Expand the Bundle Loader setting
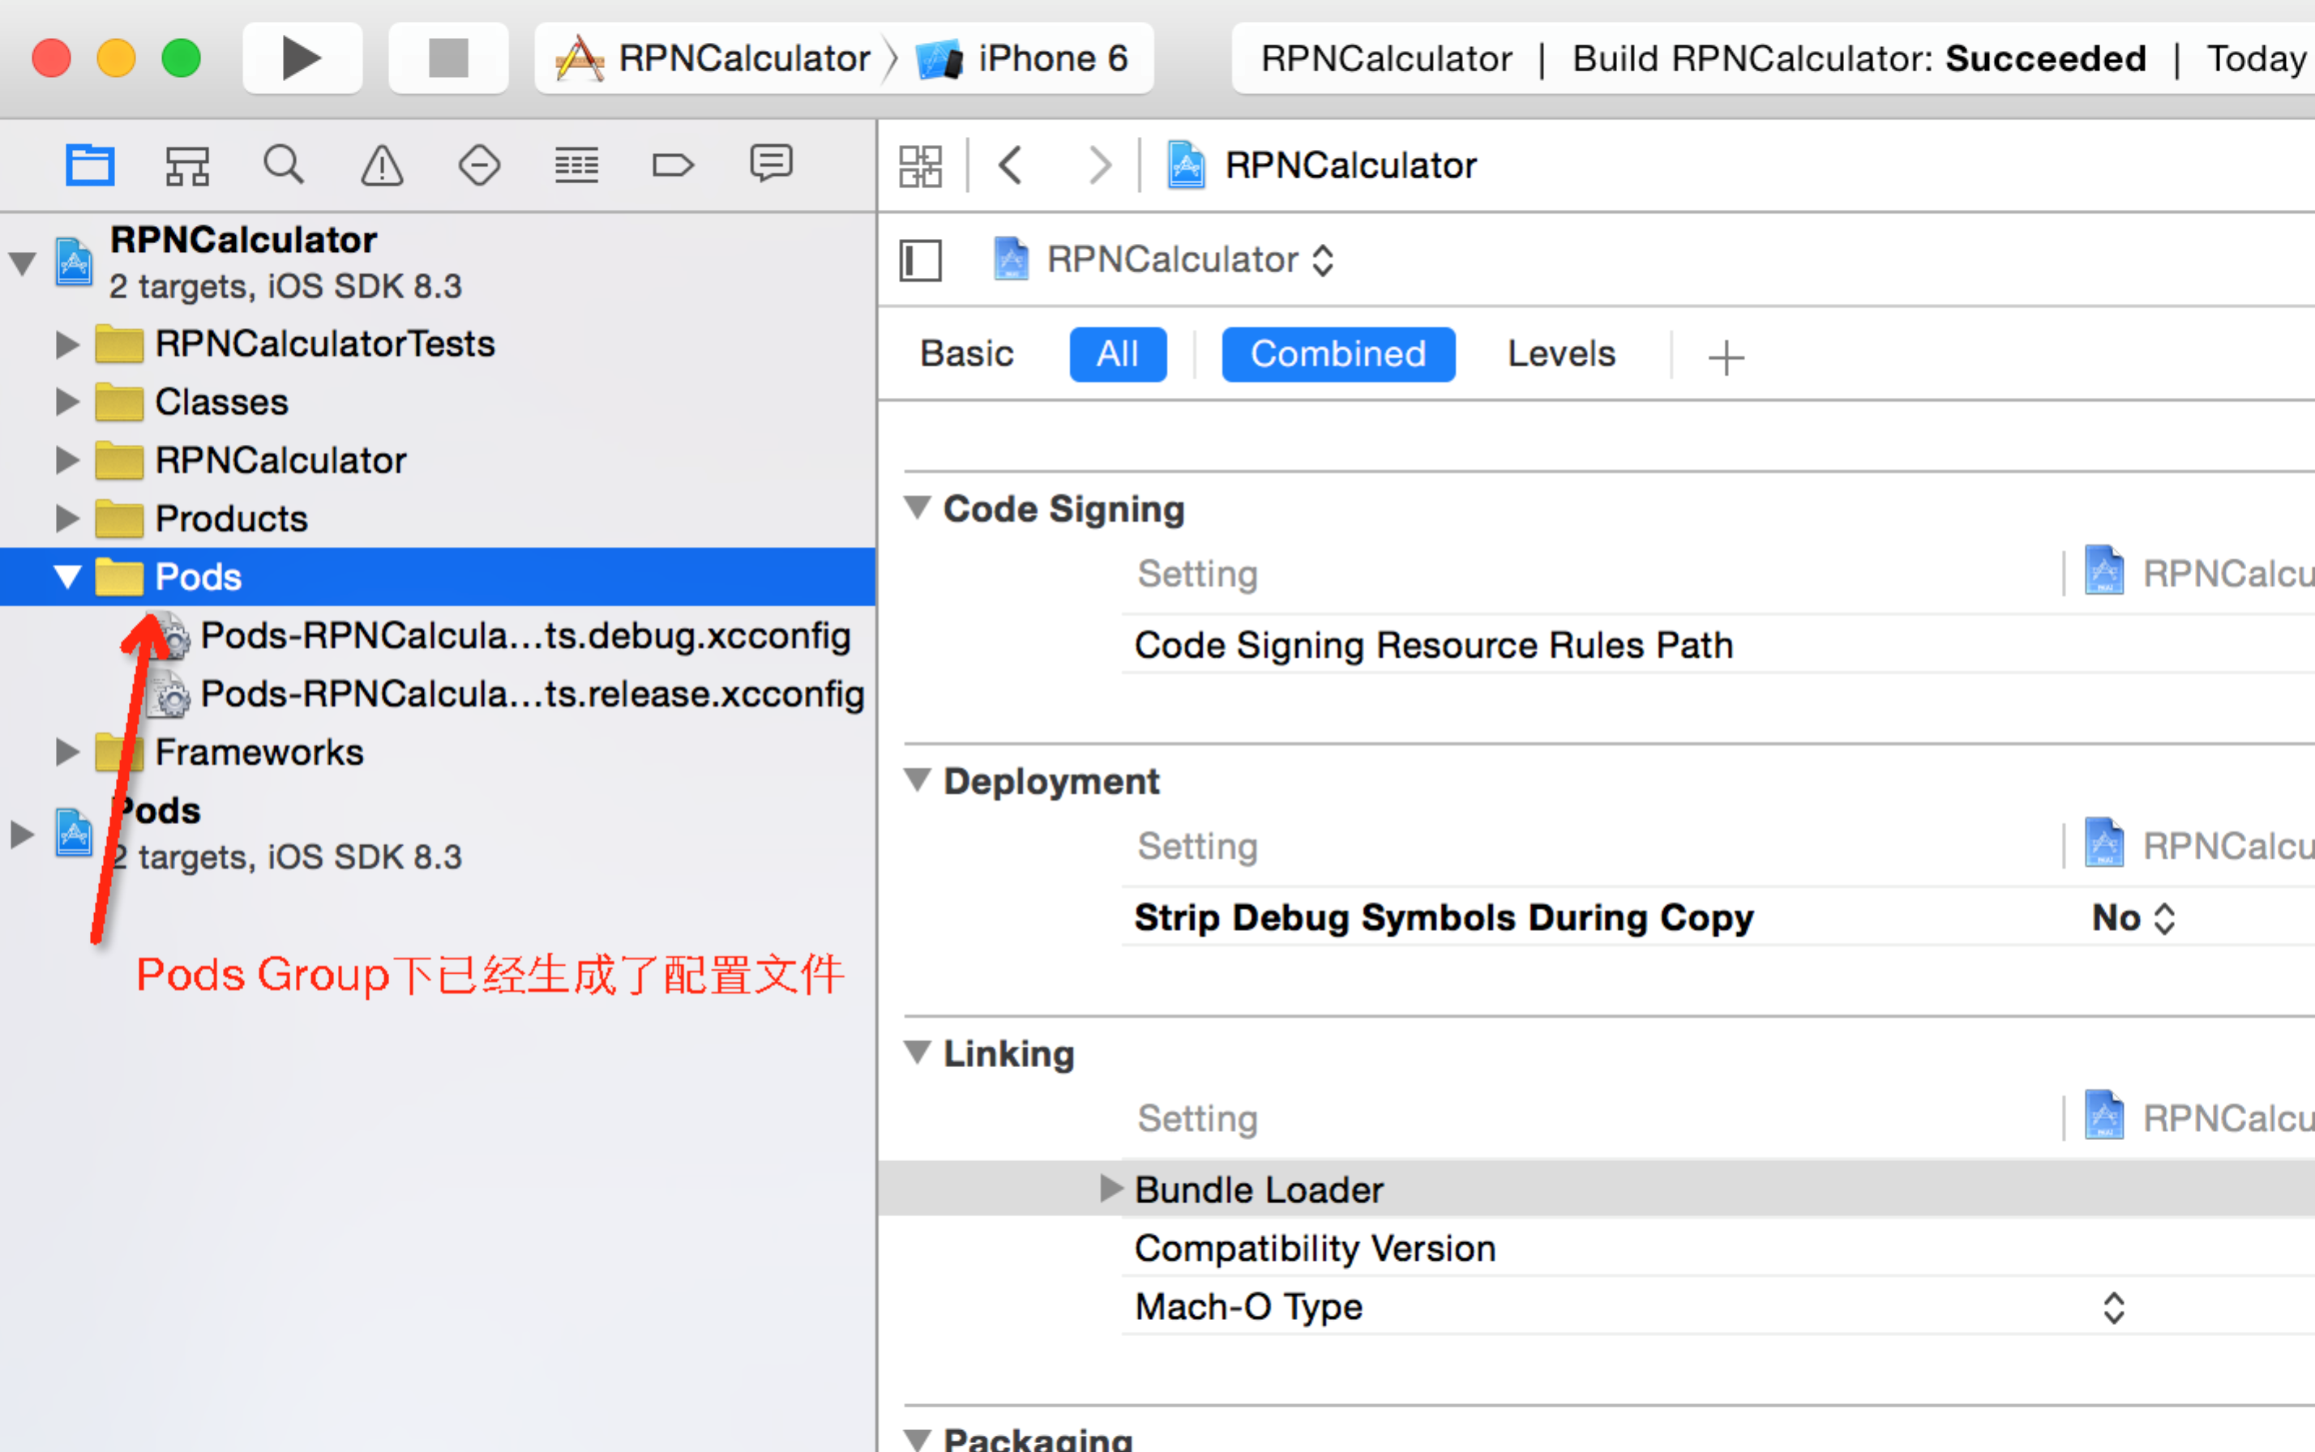The image size is (2315, 1452). [x=1110, y=1189]
